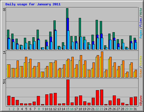Viewport: 144px width, 112px height.
Task: Click day 19 on the x-axis
Action: (84, 109)
